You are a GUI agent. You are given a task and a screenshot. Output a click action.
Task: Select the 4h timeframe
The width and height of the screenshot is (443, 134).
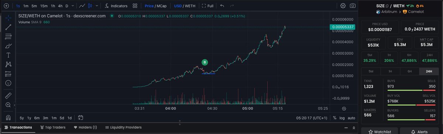[61, 6]
